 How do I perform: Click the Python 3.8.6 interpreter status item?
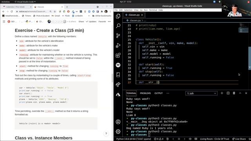click(x=133, y=139)
